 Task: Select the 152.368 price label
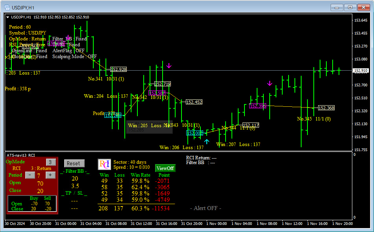[x=326, y=108]
